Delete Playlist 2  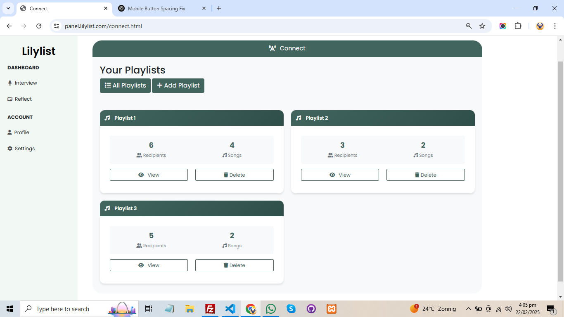point(425,175)
